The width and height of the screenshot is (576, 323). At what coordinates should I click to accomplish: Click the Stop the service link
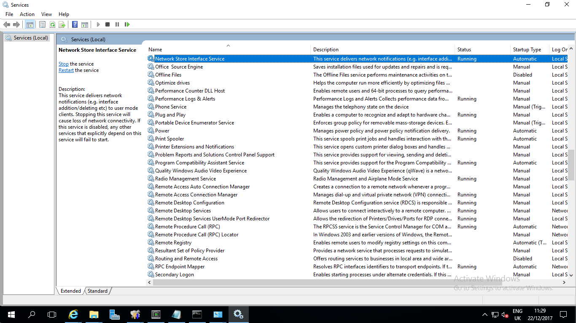pos(64,64)
